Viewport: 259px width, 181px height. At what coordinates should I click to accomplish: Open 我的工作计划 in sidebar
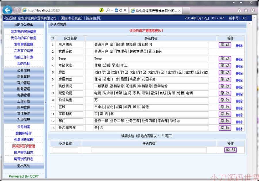tap(24, 57)
